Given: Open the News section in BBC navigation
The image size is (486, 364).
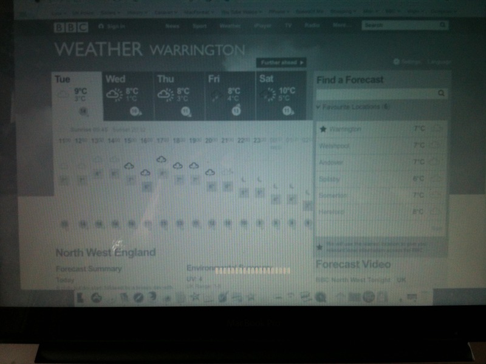Looking at the screenshot, I should (172, 26).
